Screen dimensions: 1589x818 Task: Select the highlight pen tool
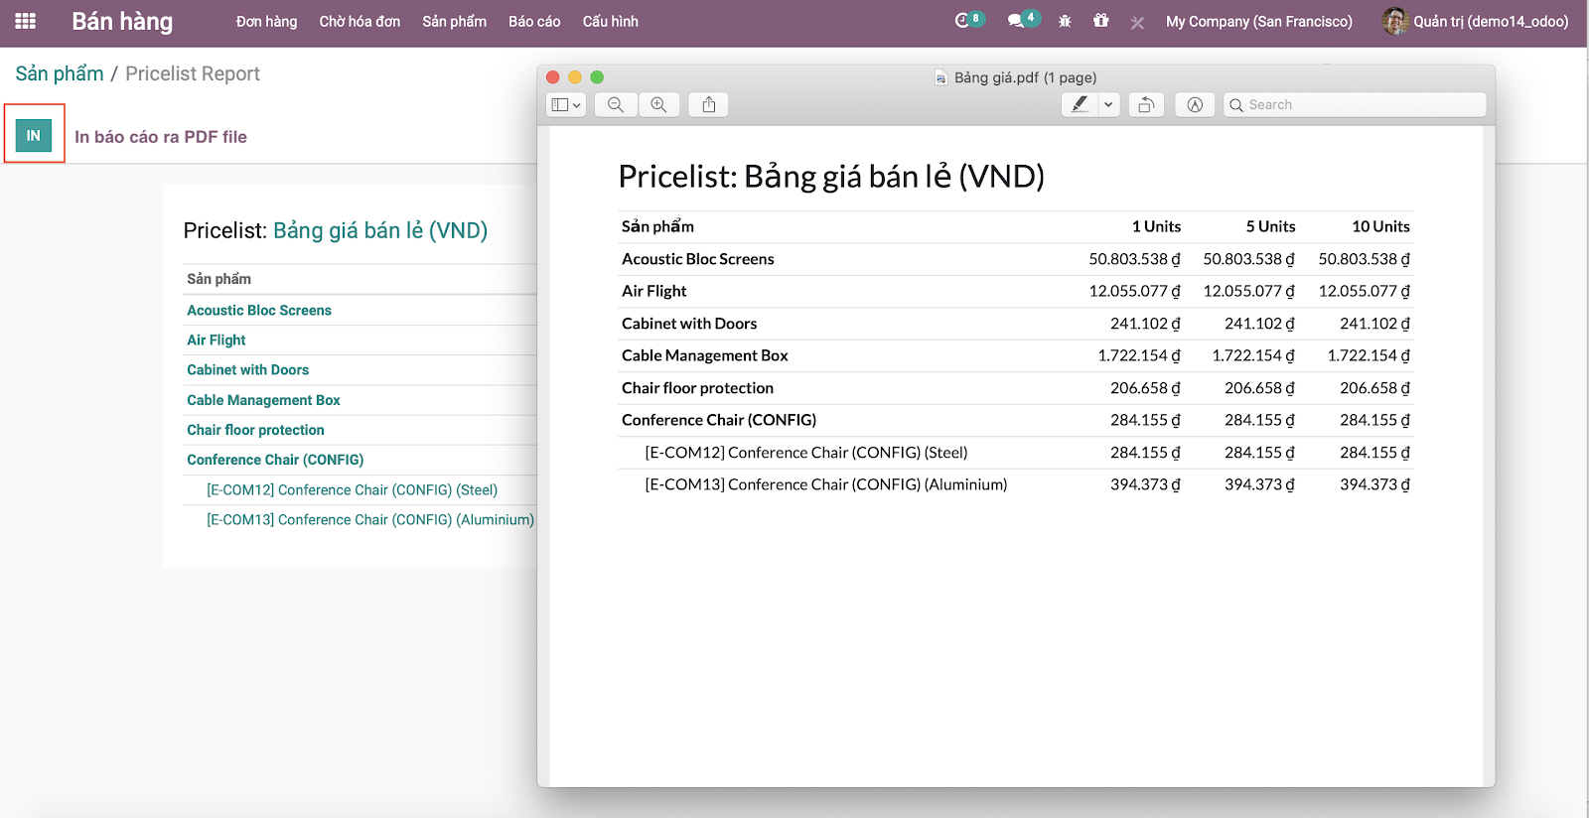(1080, 105)
